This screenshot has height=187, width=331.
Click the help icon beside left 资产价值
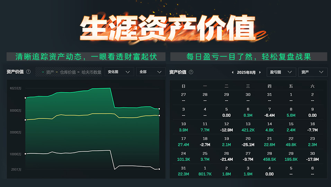tap(28, 72)
